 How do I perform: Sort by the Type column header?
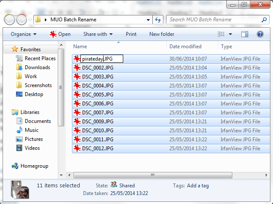tap(226, 47)
